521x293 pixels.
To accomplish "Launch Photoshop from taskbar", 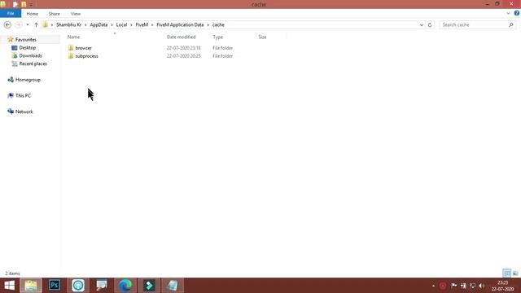I will [55, 286].
